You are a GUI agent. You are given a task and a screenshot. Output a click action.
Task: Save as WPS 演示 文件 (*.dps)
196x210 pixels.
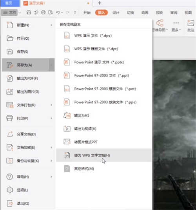[x=104, y=36]
